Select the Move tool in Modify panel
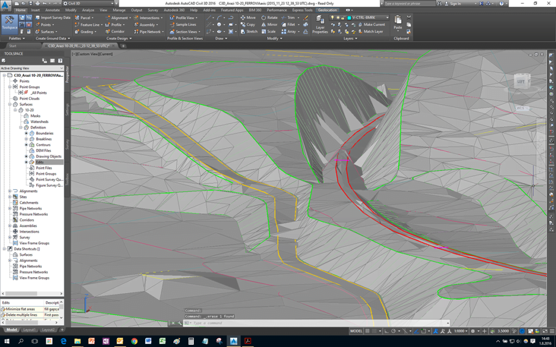556x347 pixels. click(x=247, y=17)
